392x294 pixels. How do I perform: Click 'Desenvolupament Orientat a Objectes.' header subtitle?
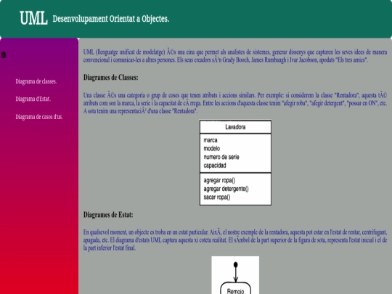pos(111,19)
